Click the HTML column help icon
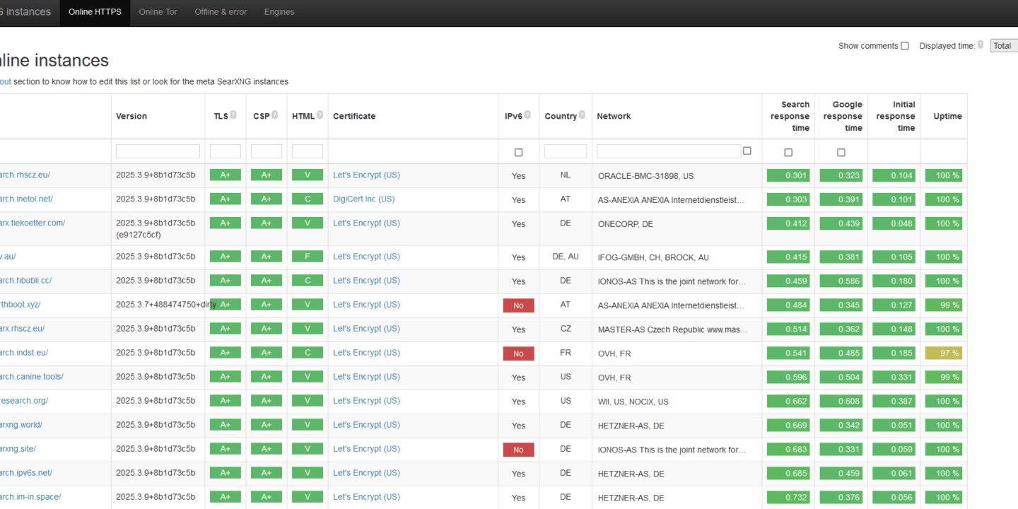The width and height of the screenshot is (1018, 509). pos(320,115)
